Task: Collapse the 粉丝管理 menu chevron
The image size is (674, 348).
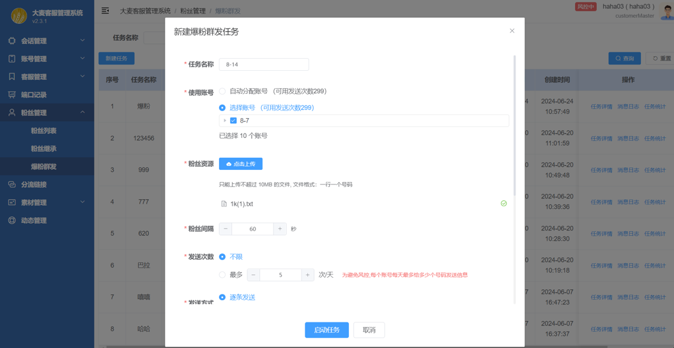Action: [x=83, y=112]
